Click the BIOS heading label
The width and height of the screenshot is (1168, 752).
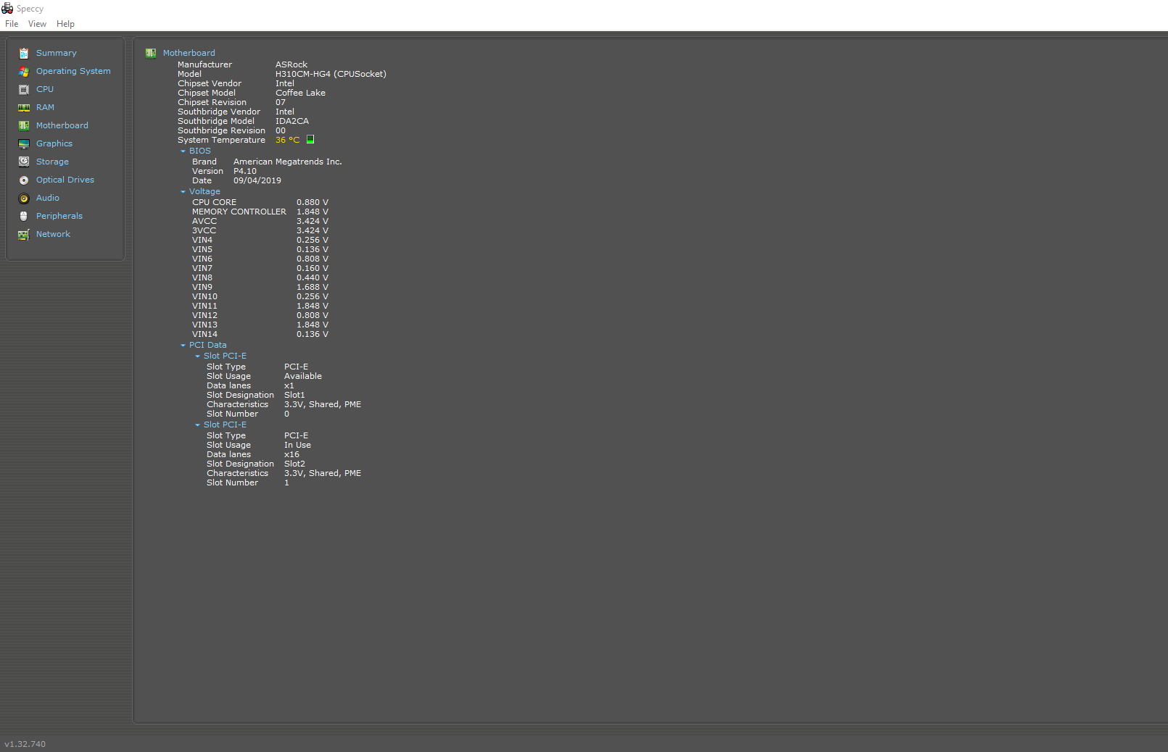tap(200, 151)
